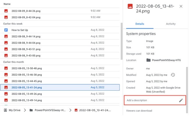The height and width of the screenshot is (116, 189).
Task: Click the Name column header
Action: pos(7,4)
